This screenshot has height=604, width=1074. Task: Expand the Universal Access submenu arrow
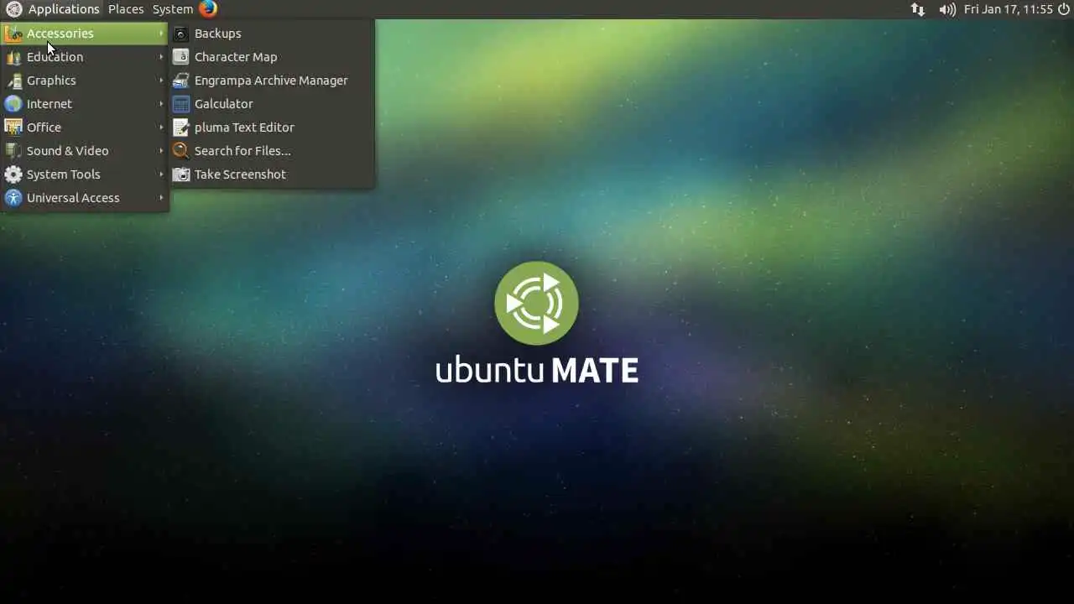pyautogui.click(x=161, y=198)
